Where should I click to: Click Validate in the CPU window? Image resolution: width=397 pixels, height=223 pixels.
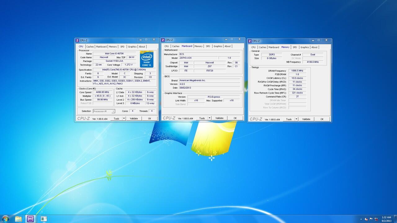(x=134, y=119)
